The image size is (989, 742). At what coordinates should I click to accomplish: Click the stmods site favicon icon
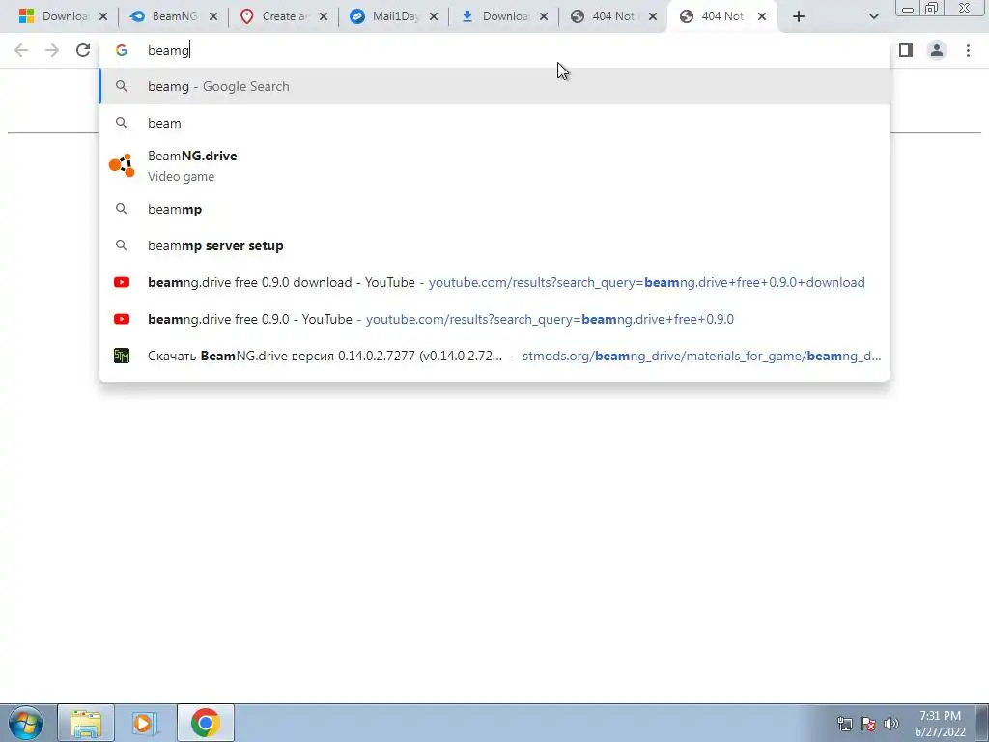click(122, 356)
